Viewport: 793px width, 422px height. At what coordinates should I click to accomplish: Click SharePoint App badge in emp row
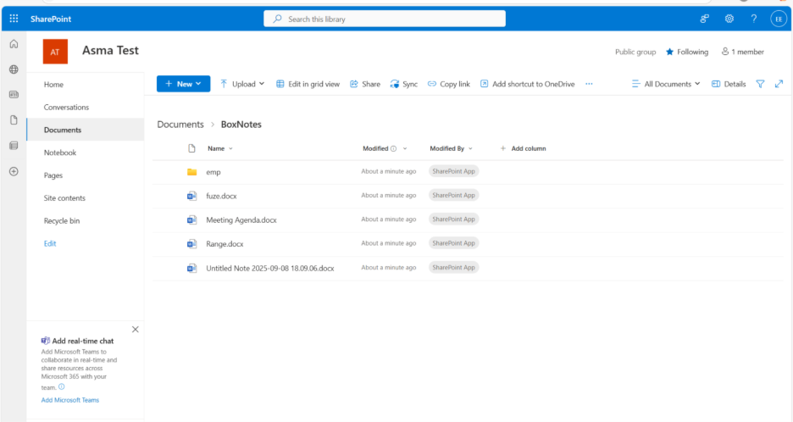pyautogui.click(x=453, y=171)
